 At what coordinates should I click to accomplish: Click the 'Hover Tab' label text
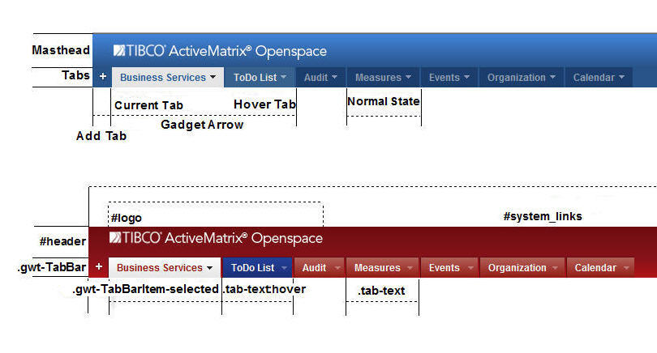(x=264, y=104)
